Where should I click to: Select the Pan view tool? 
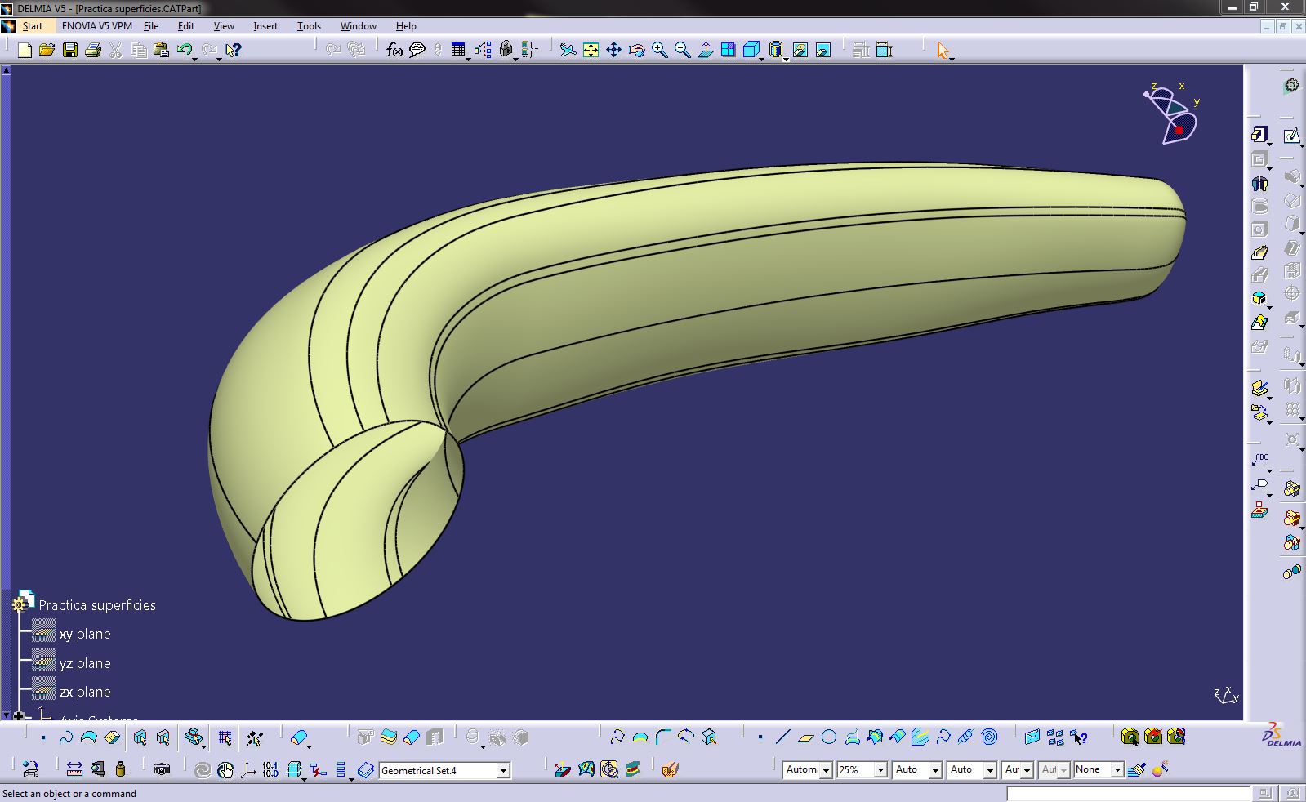pos(613,51)
